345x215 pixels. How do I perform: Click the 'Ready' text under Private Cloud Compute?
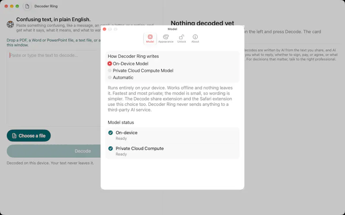point(121,154)
